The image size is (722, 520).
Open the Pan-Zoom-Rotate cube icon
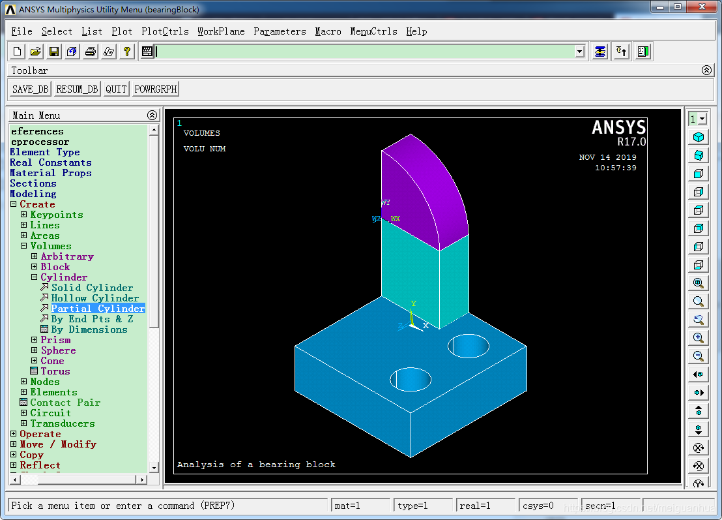pos(72,52)
